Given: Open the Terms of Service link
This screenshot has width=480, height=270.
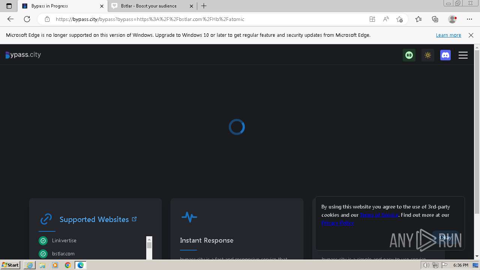Looking at the screenshot, I should pos(379,215).
